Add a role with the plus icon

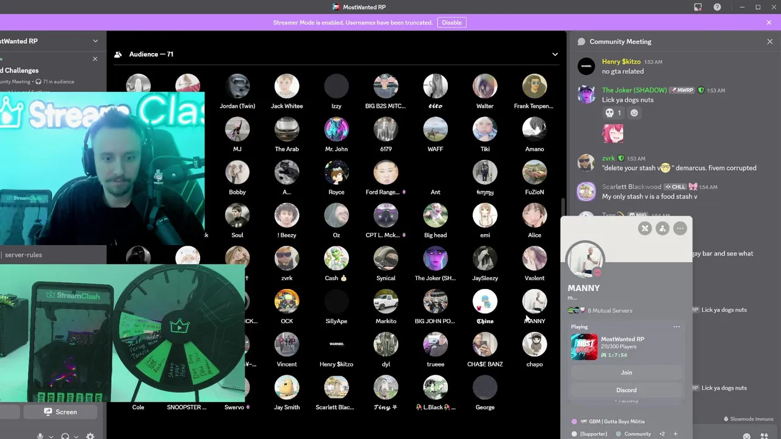675,434
